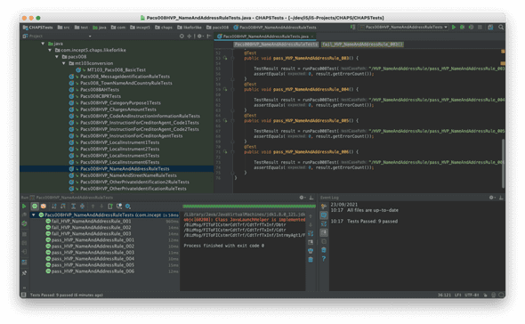Toggle scroll to end in Event Log
The height and width of the screenshot is (324, 525).
coord(324,232)
